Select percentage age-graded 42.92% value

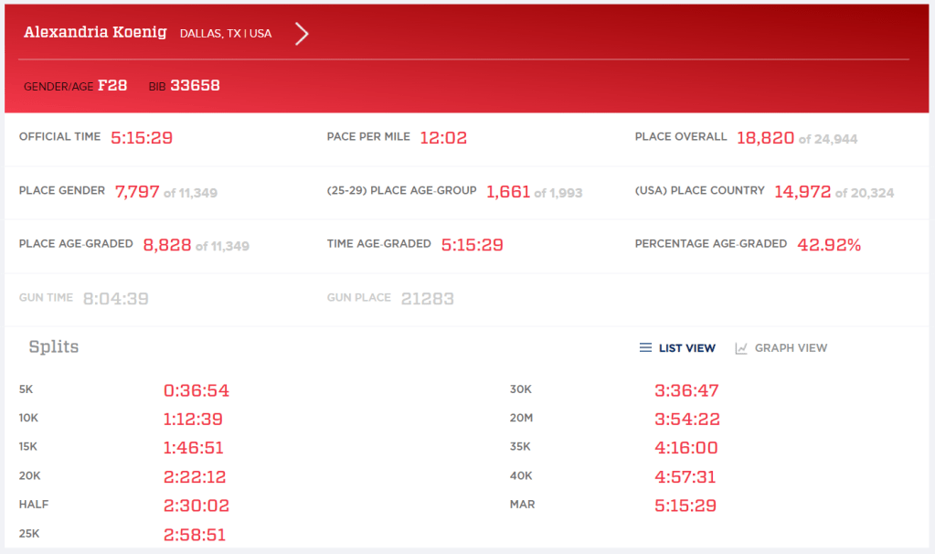pyautogui.click(x=828, y=245)
